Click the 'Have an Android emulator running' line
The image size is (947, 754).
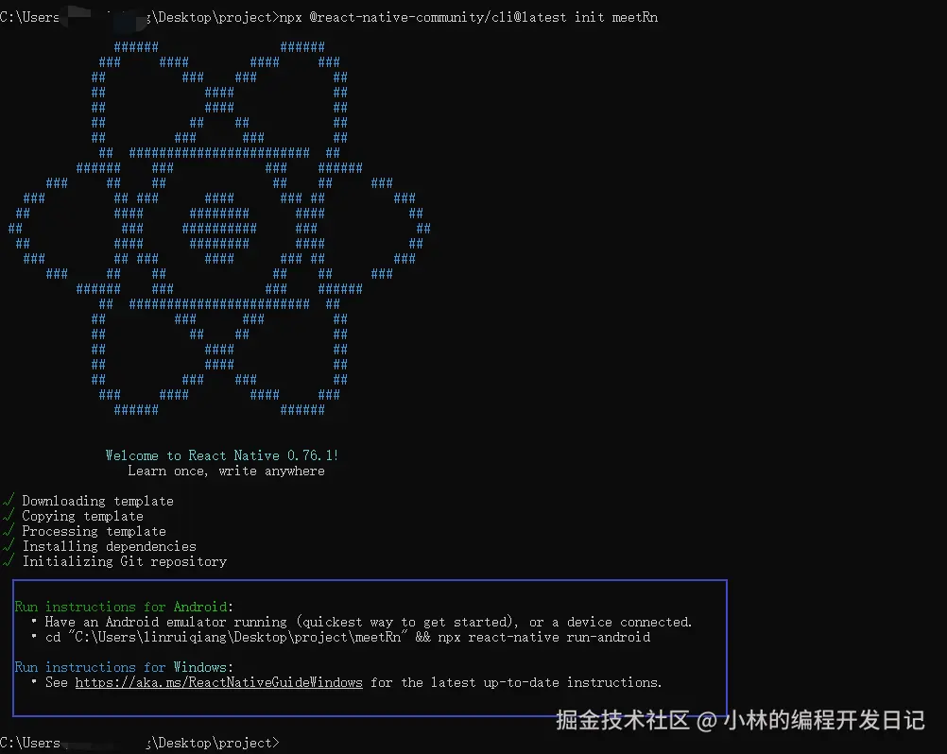coord(369,622)
